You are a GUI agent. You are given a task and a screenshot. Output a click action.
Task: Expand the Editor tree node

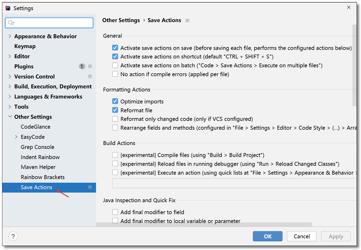[x=10, y=56]
